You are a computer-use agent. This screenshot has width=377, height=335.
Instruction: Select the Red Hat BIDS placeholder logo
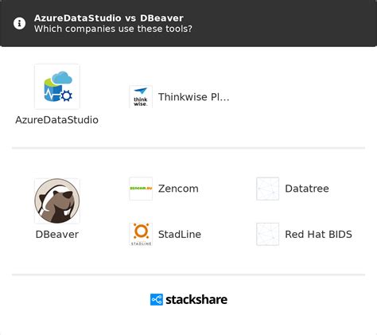point(267,234)
